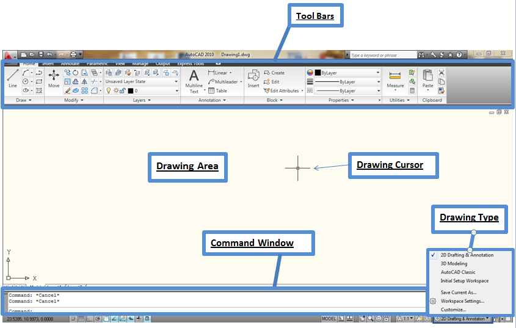
Task: Click Create block button
Action: pos(274,73)
